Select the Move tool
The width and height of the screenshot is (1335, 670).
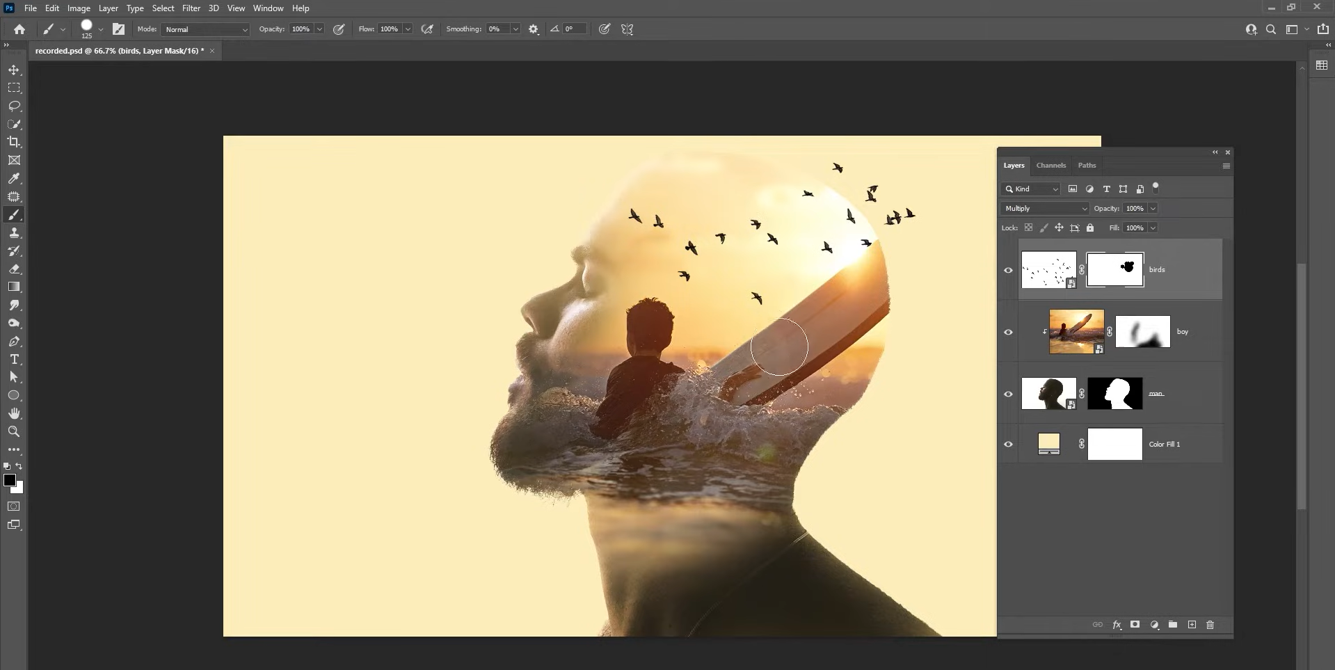14,70
